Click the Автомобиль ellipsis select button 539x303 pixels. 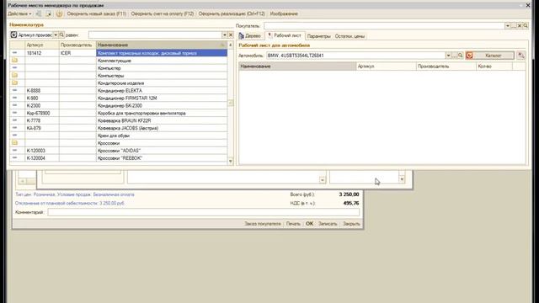pyautogui.click(x=454, y=56)
